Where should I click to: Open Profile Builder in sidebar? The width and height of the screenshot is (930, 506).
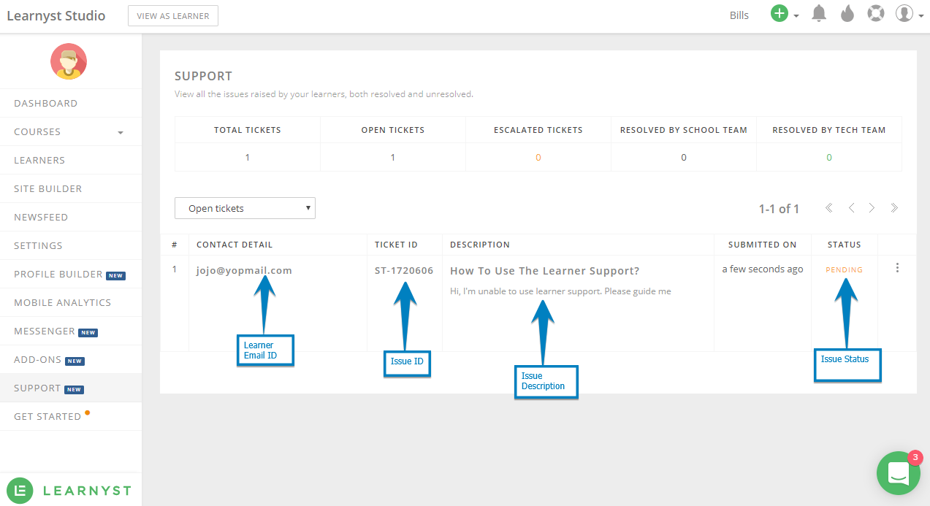coord(71,274)
